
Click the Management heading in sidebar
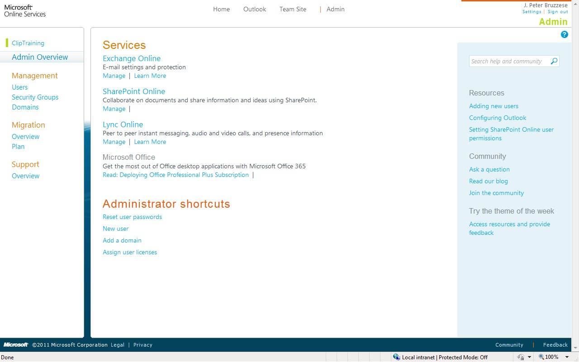click(35, 76)
